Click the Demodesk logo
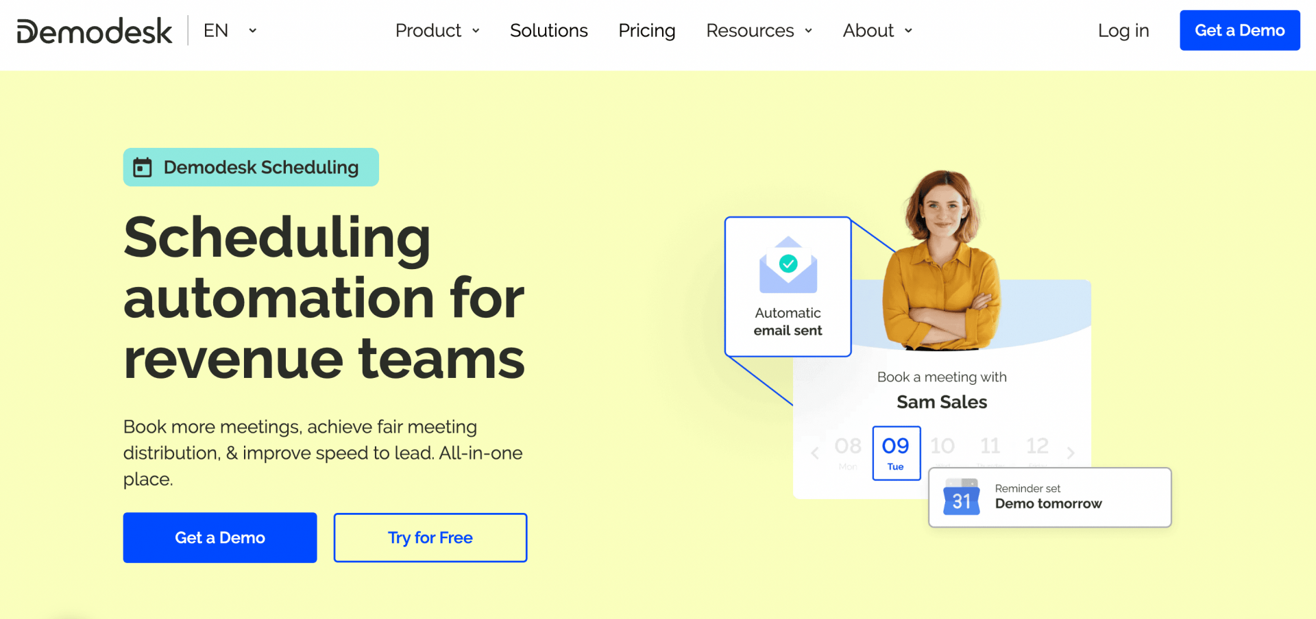 94,30
